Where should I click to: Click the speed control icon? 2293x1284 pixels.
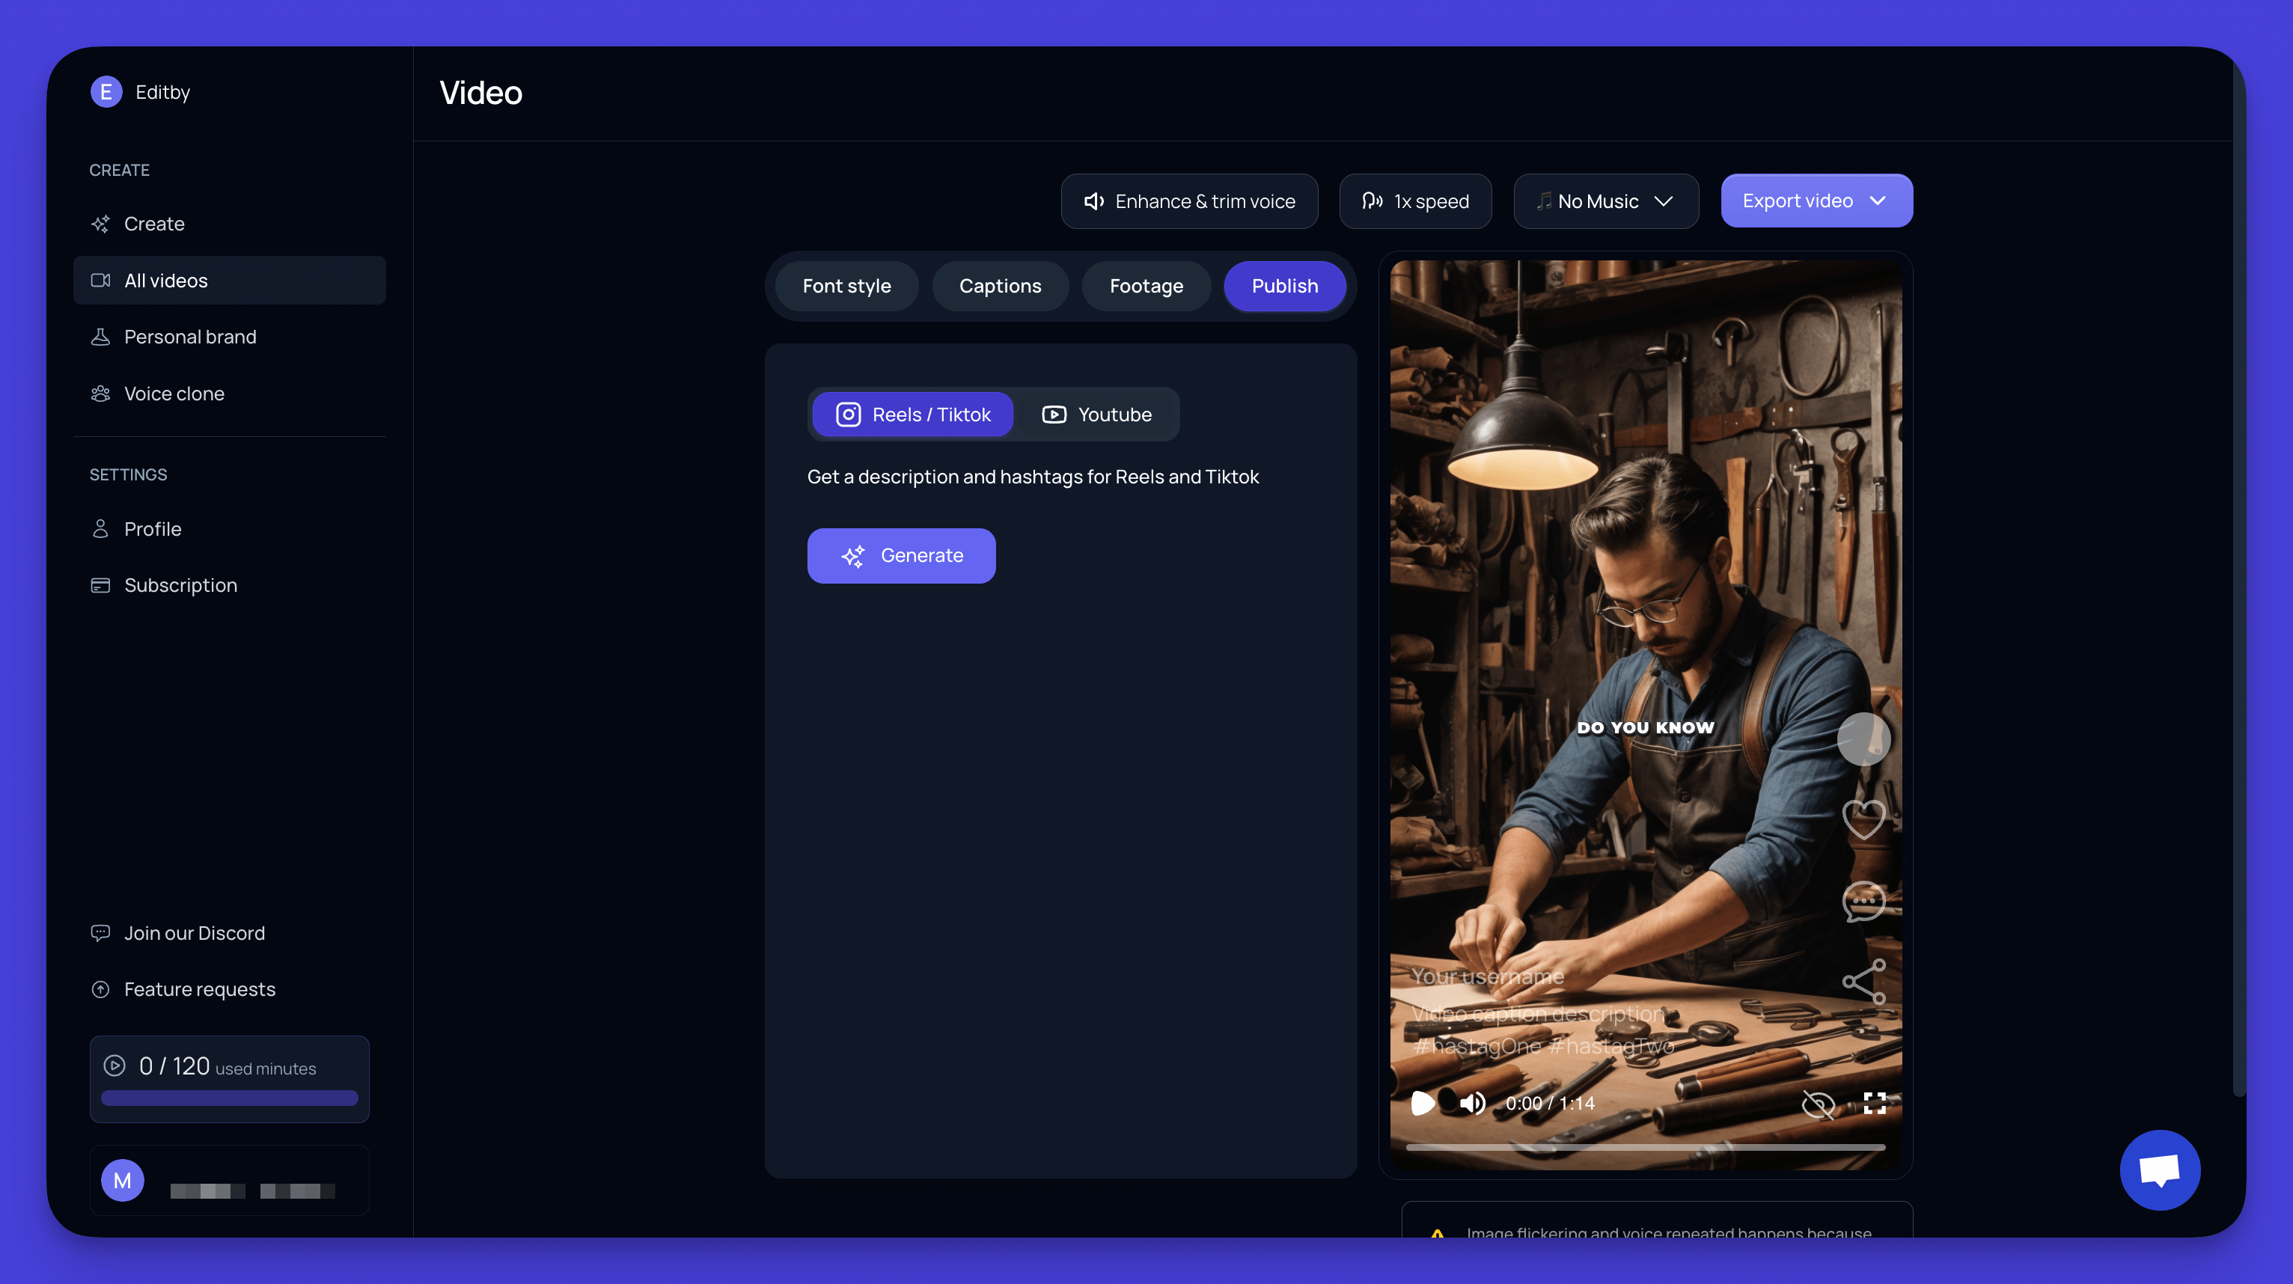point(1372,200)
